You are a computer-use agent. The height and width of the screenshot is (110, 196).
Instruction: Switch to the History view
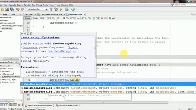click(43, 18)
